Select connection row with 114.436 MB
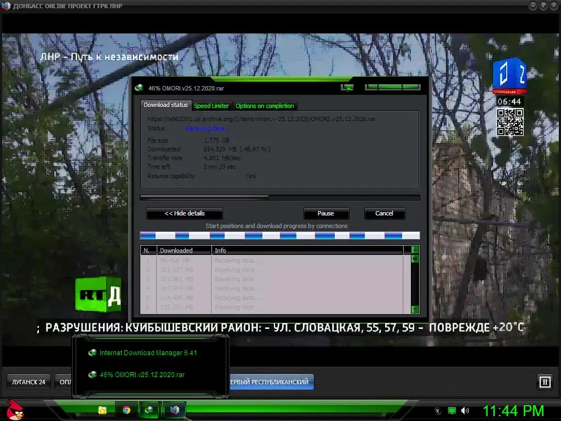 point(272,298)
